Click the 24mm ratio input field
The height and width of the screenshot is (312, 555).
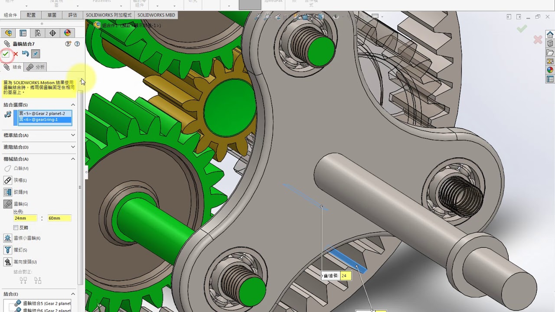(x=25, y=218)
